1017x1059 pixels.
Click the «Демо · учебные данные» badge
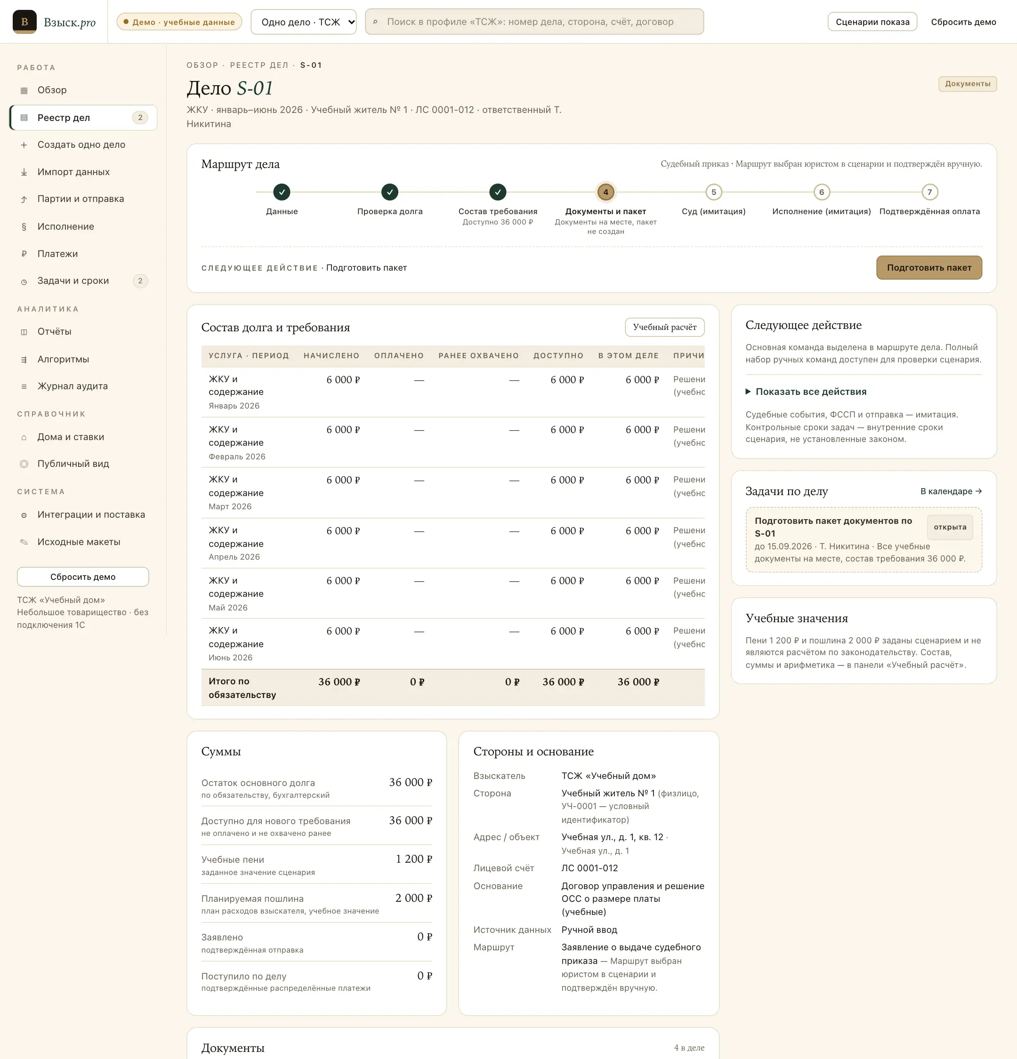click(x=179, y=22)
